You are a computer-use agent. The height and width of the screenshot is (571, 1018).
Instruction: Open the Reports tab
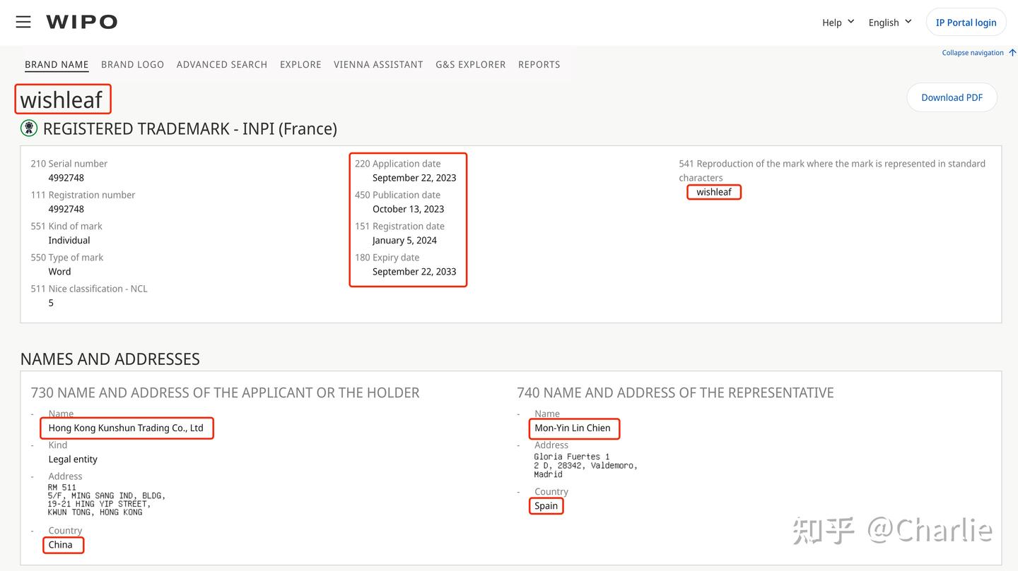(539, 64)
